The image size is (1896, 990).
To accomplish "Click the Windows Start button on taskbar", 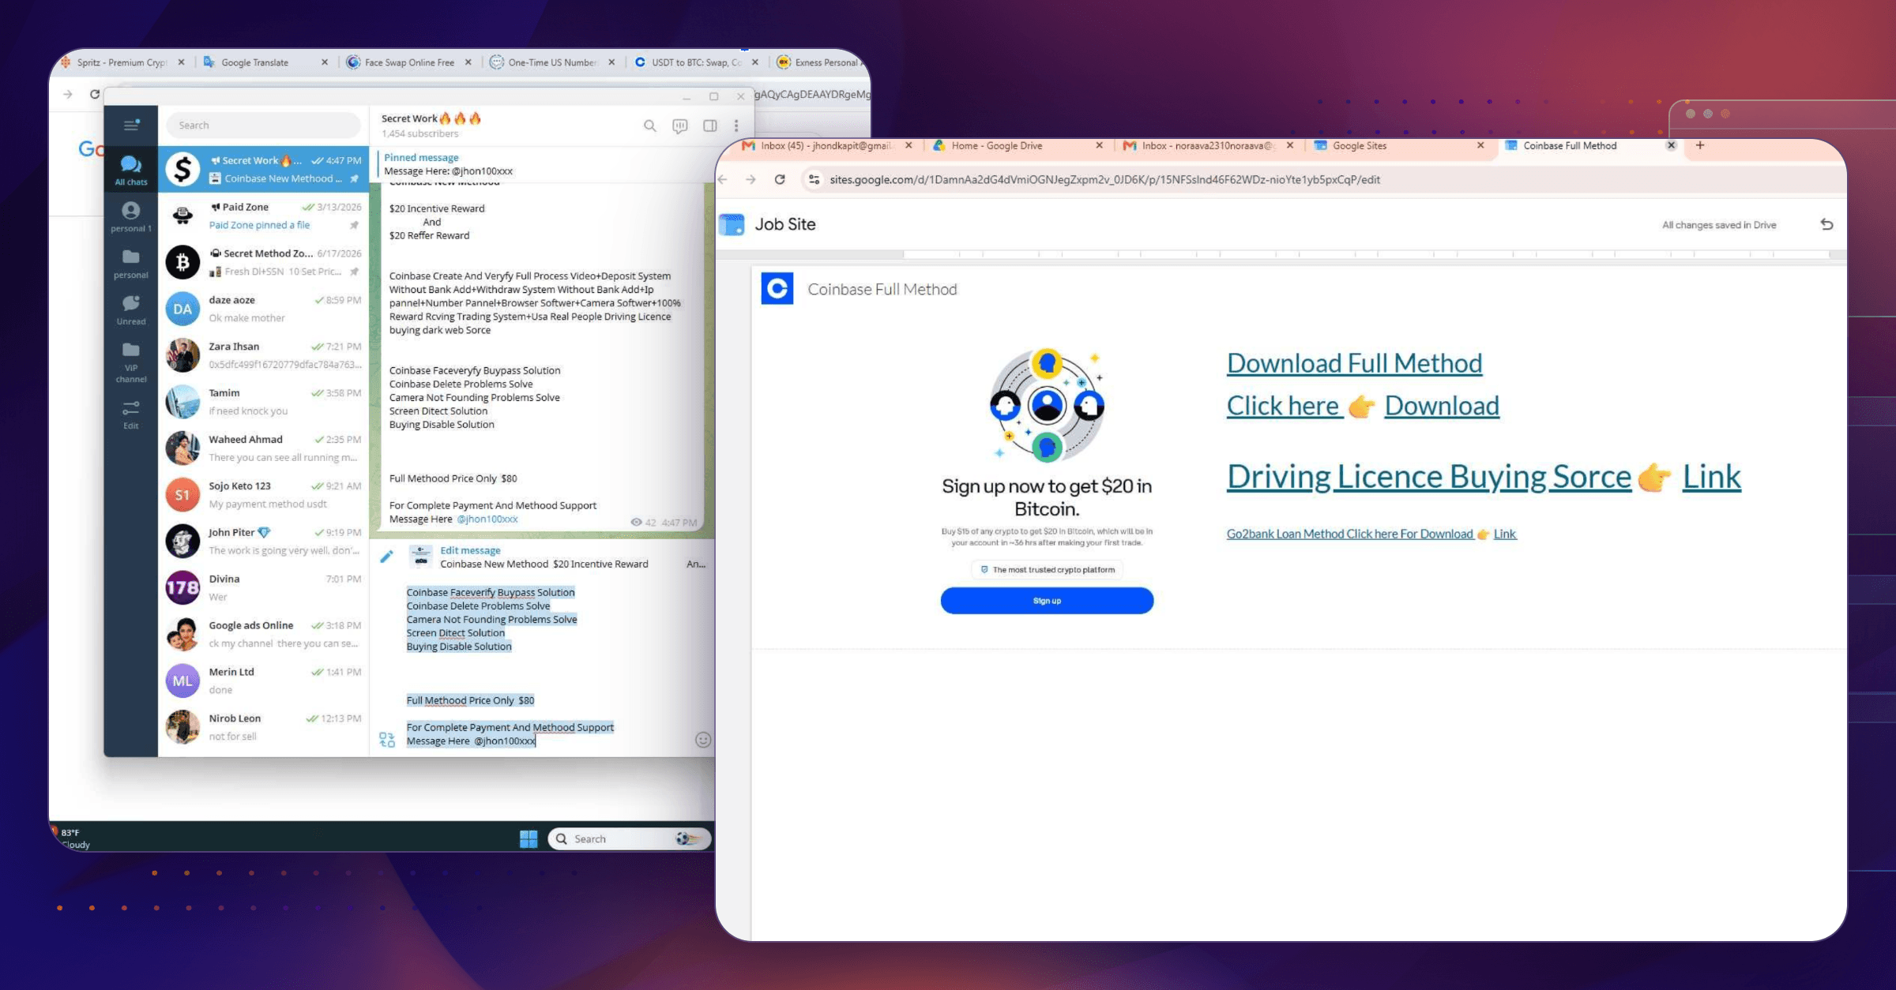I will point(529,838).
